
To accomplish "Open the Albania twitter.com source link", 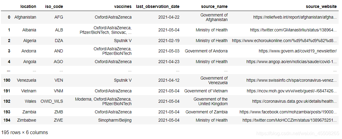I will click(293, 30).
